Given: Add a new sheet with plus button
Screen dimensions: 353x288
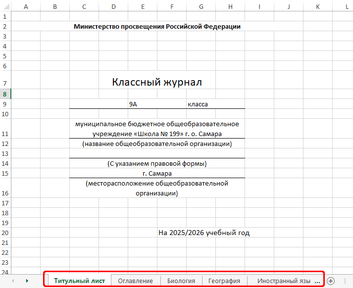Looking at the screenshot, I should tap(331, 281).
